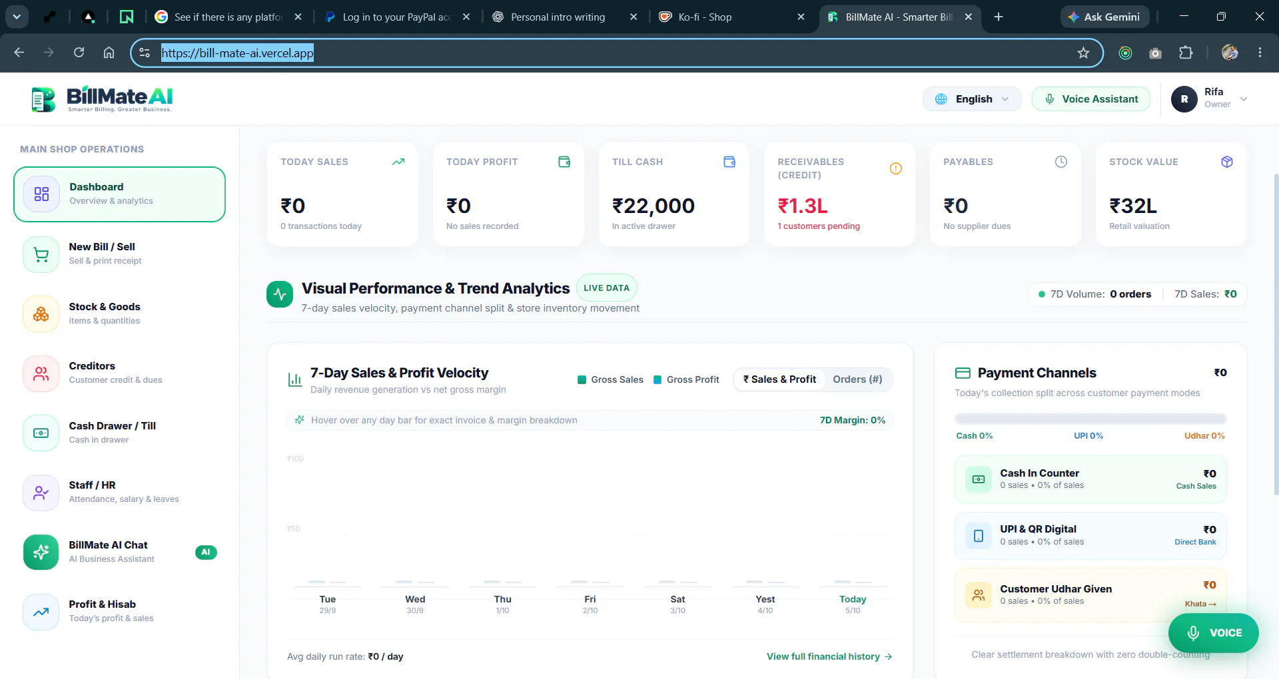Open browser extensions puzzle icon
The width and height of the screenshot is (1279, 679).
(1186, 53)
